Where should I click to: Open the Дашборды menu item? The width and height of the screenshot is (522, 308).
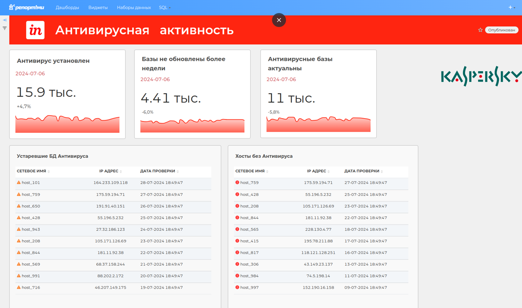(x=67, y=7)
